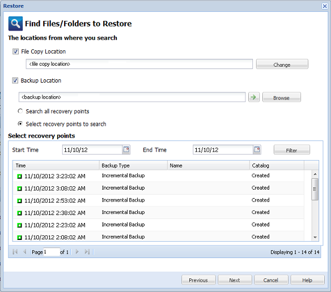This screenshot has height=292, width=331.
Task: Go to previous page using pager arrow
Action: tap(25, 251)
